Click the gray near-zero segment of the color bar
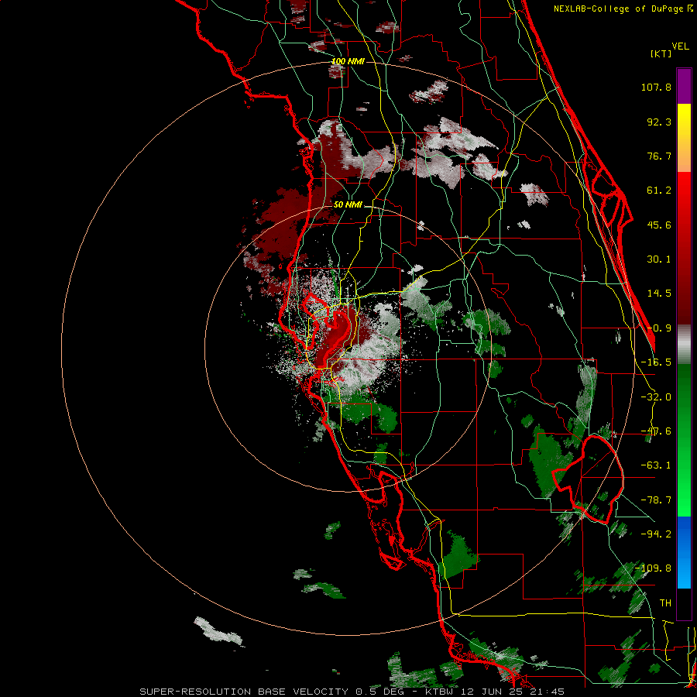The image size is (697, 697). 684,344
